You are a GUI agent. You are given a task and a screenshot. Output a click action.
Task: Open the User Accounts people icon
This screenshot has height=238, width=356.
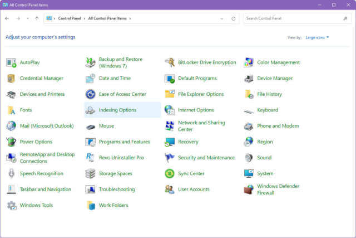(170, 190)
